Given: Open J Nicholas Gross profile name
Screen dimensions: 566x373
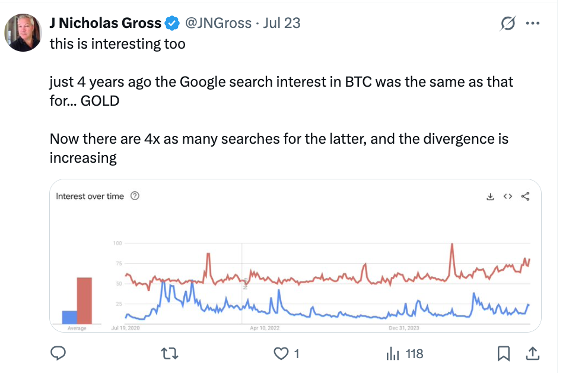Looking at the screenshot, I should pyautogui.click(x=106, y=23).
